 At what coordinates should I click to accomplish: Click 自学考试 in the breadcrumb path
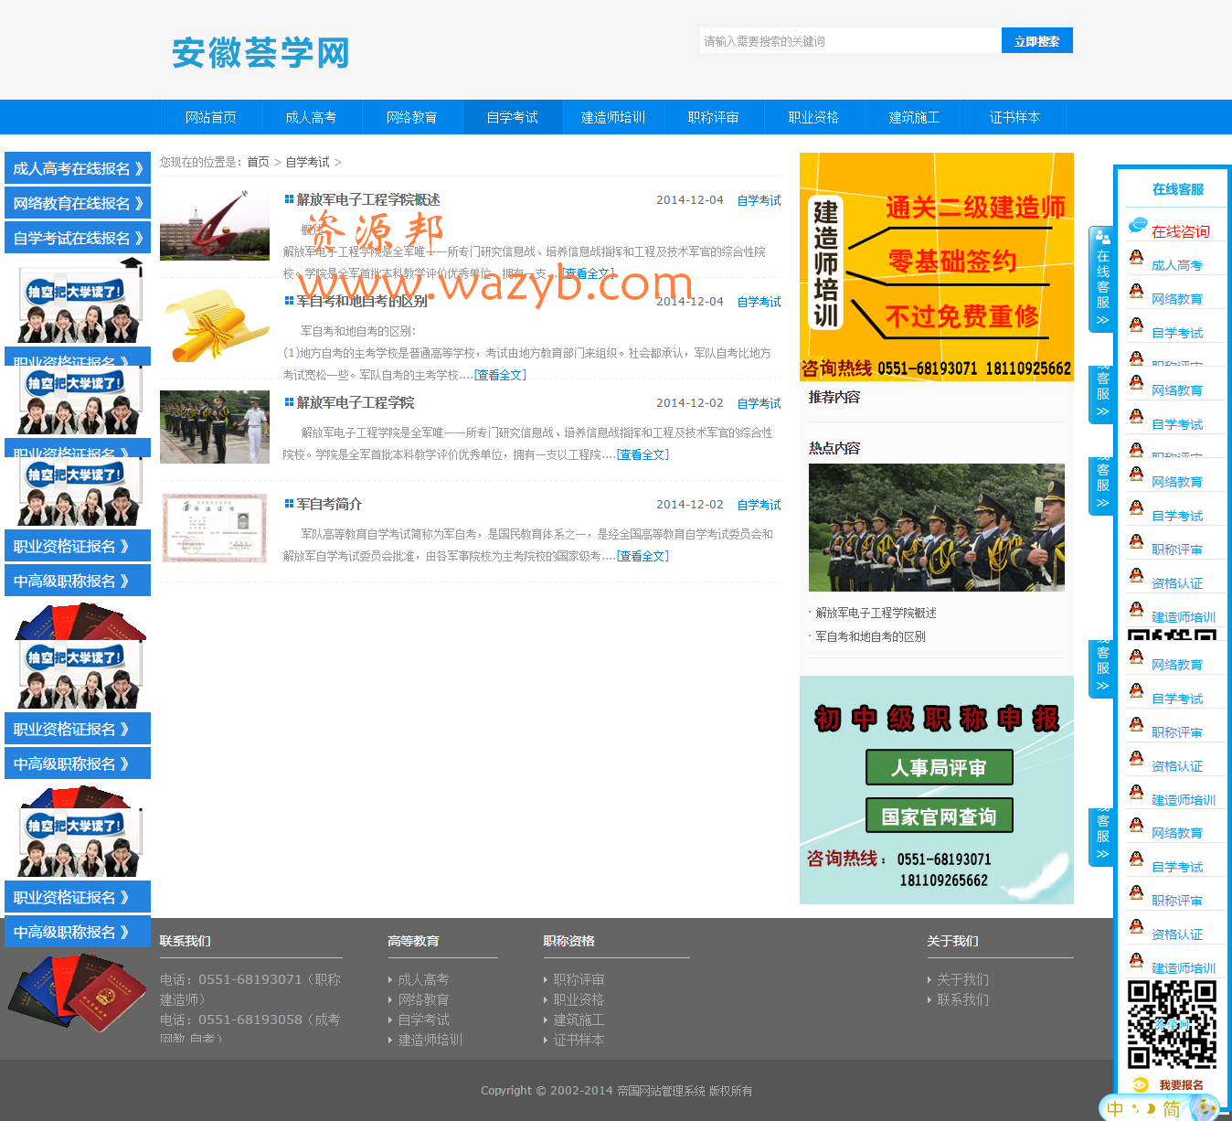[307, 162]
